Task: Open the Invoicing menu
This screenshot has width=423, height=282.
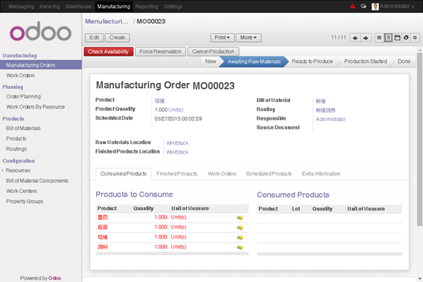Action: (50, 7)
